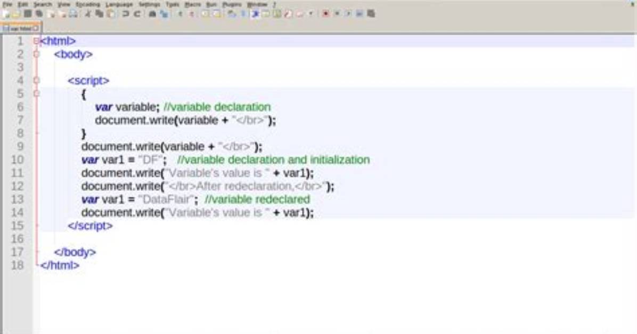Click the Zoom In toolbar icon
The height and width of the screenshot is (334, 637).
click(181, 14)
